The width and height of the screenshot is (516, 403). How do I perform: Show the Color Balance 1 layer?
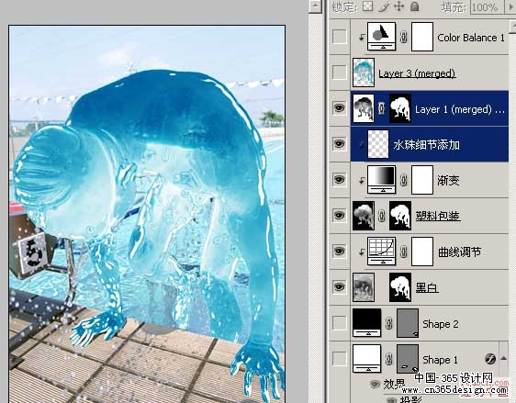click(340, 37)
